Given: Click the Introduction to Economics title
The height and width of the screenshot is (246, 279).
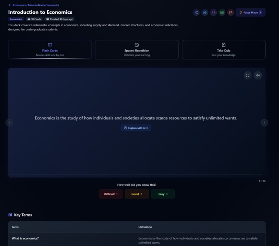Looking at the screenshot, I should [40, 12].
